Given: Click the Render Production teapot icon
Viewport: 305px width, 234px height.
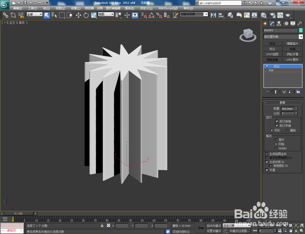Looking at the screenshot, I should pyautogui.click(x=288, y=15).
